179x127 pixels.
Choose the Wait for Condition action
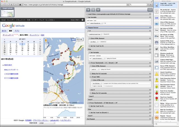pos(166,111)
